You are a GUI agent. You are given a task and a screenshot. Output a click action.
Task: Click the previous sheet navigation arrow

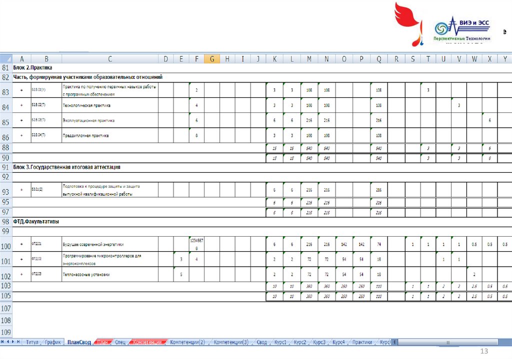point(8,342)
